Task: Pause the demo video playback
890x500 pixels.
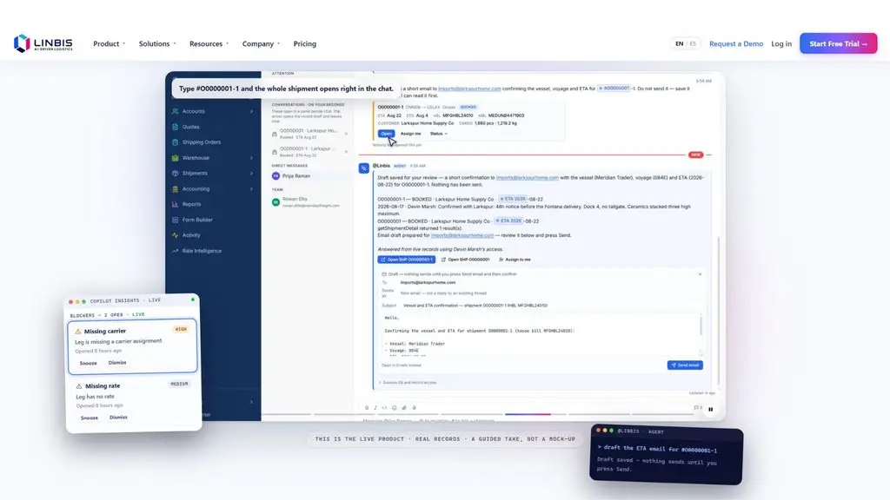Action: click(711, 410)
